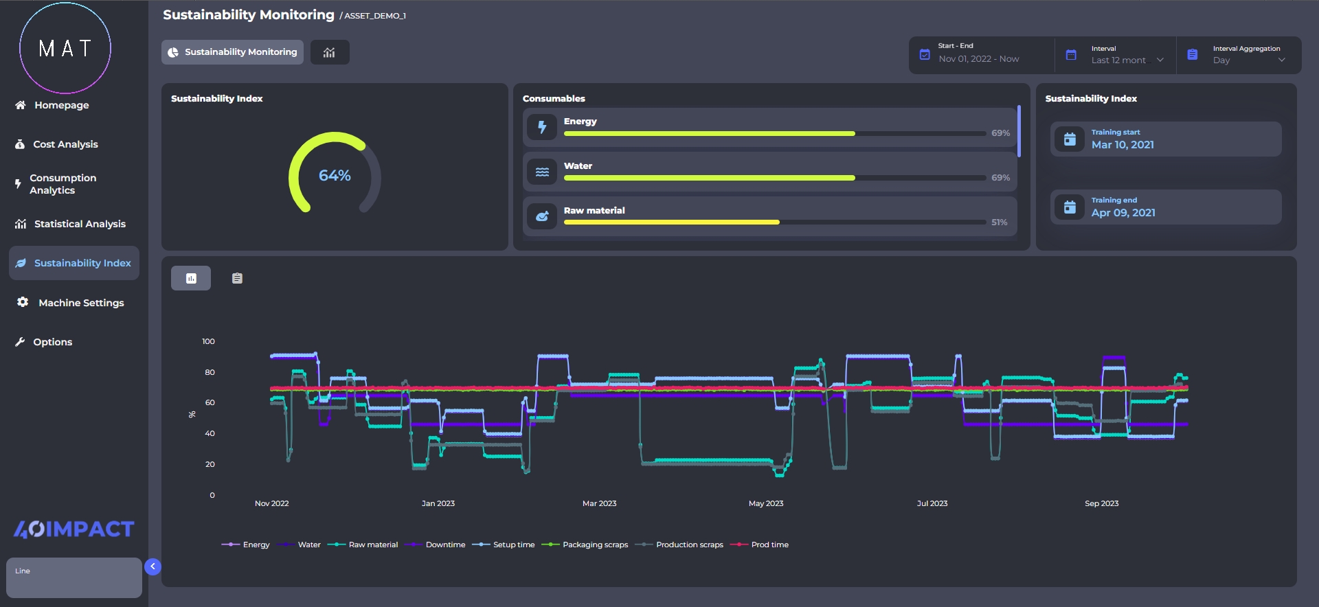The width and height of the screenshot is (1319, 607).
Task: Click the Energy lightning bolt icon
Action: tap(542, 127)
